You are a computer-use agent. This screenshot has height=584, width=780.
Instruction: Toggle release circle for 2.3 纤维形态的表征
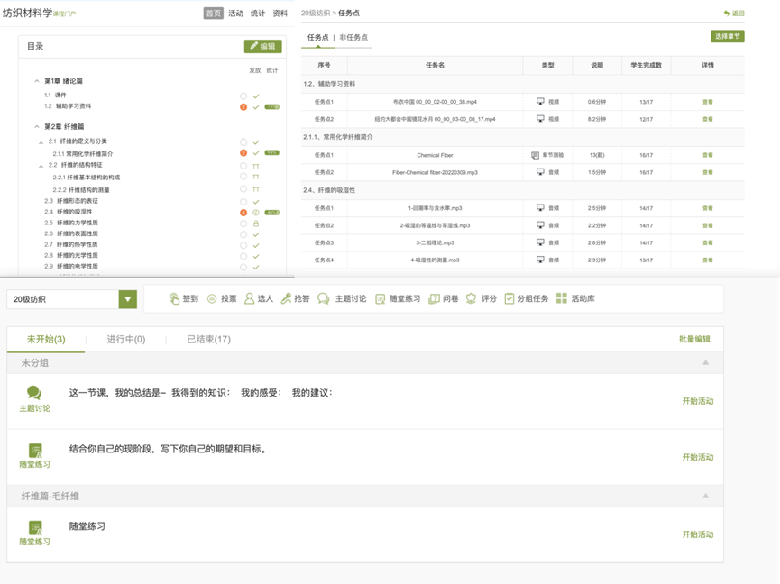pos(243,201)
